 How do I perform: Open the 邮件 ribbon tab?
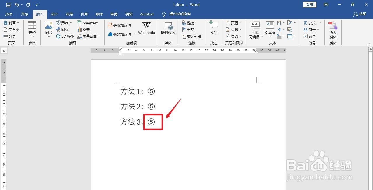pyautogui.click(x=99, y=14)
